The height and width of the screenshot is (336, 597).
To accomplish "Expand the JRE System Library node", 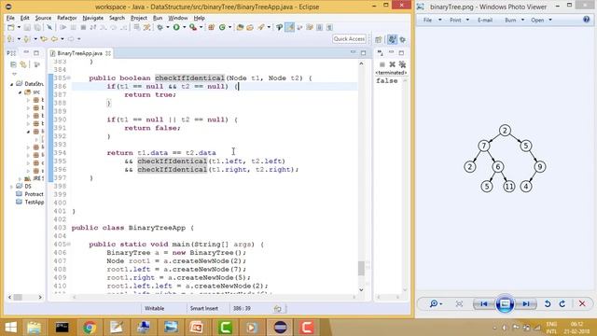I will (20, 178).
